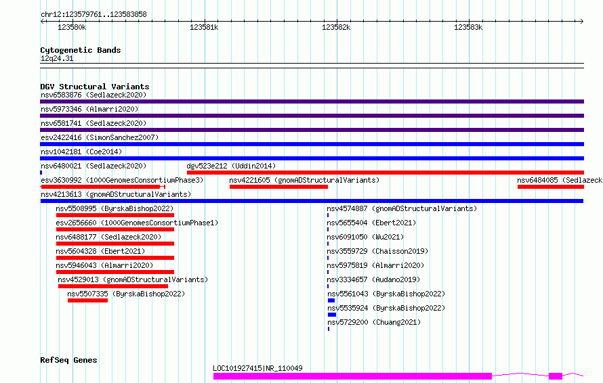Select the Cytogenetic Bands track title
Image resolution: width=603 pixels, height=383 pixels.
pyautogui.click(x=81, y=50)
